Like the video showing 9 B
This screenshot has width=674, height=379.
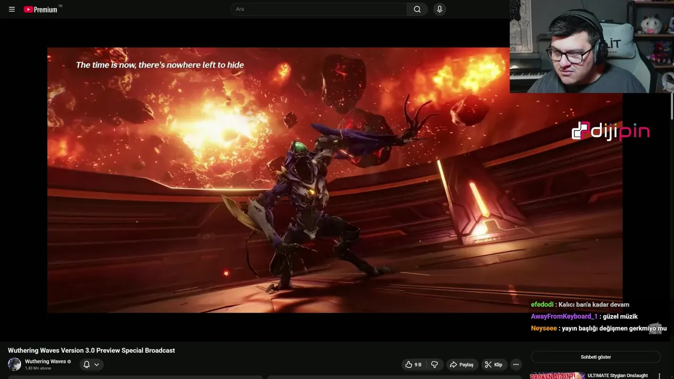[x=413, y=364]
